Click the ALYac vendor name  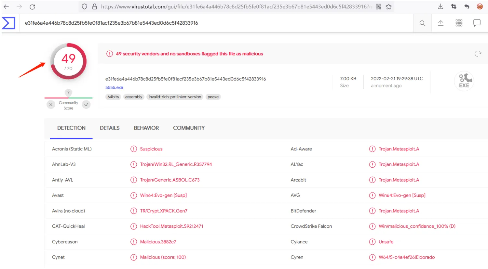[x=297, y=164]
